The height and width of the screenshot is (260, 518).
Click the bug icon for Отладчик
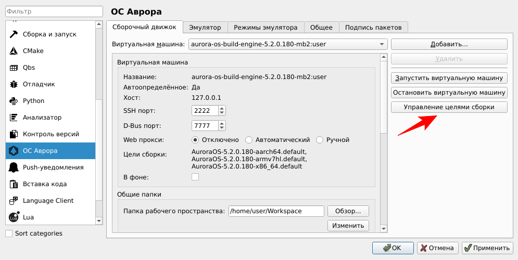click(x=14, y=84)
